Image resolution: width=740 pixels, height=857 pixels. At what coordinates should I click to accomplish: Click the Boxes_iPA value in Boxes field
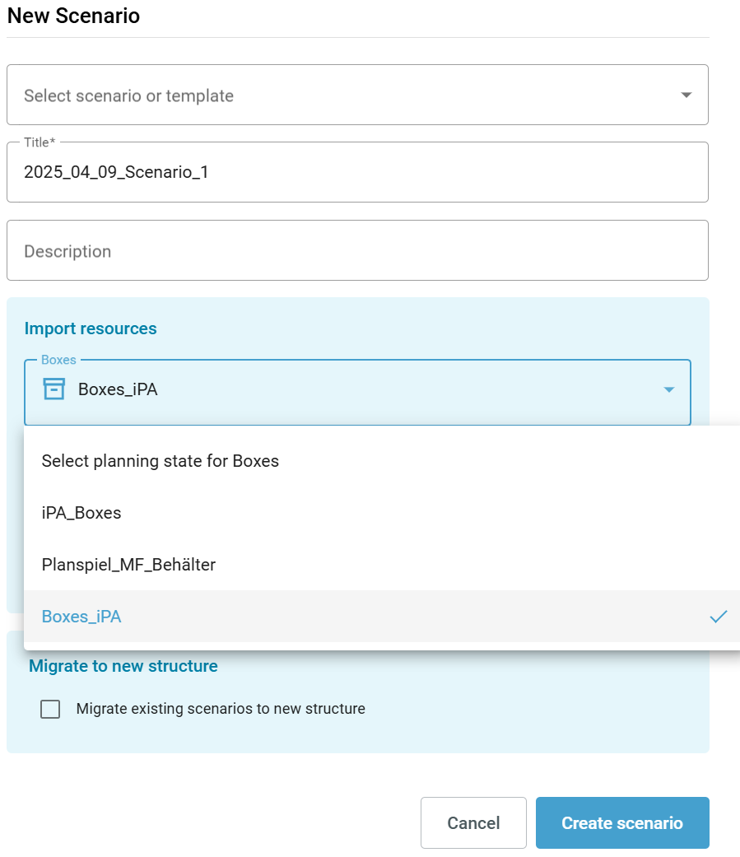coord(118,389)
